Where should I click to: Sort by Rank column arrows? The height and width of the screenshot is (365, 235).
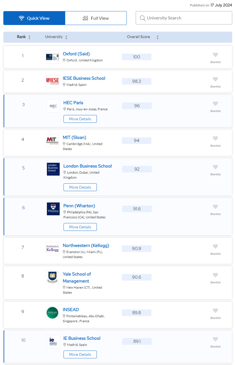click(x=29, y=37)
